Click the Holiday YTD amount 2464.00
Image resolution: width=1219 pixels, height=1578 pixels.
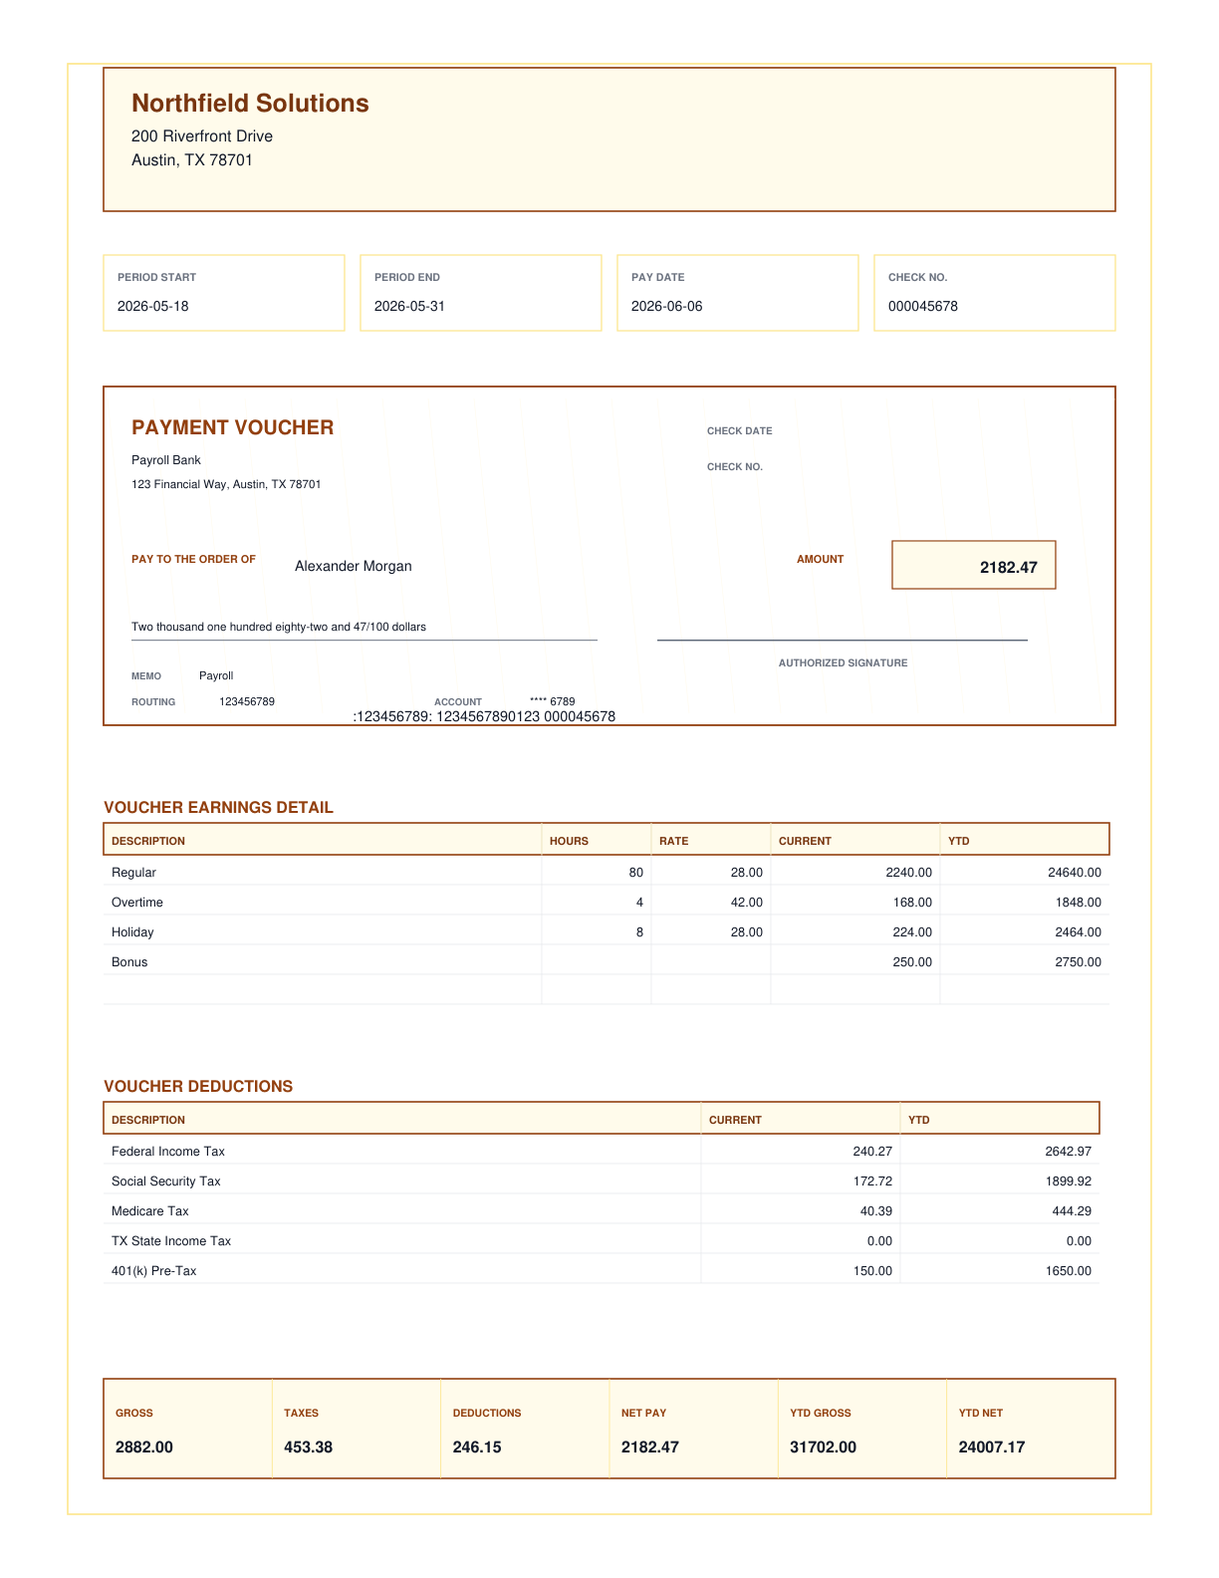click(1078, 932)
